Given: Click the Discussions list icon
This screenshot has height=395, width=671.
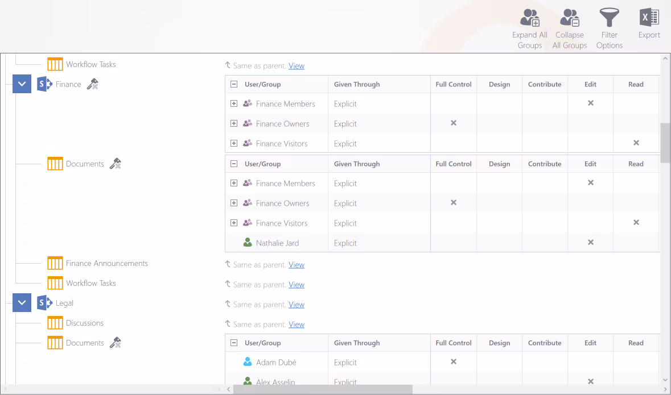Looking at the screenshot, I should (55, 323).
